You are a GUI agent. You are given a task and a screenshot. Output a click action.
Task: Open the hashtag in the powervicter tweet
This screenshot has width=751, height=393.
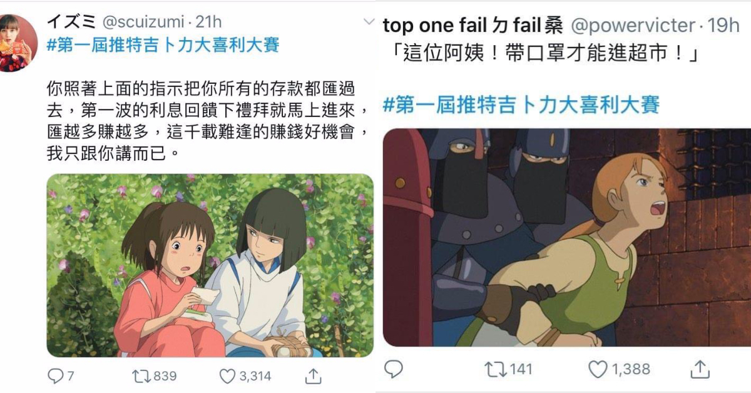[521, 103]
